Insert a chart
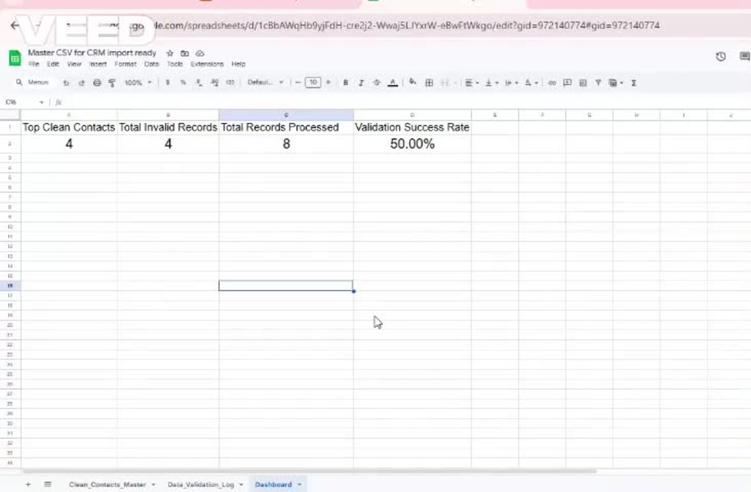Viewport: 751px width, 492px height. pos(583,82)
